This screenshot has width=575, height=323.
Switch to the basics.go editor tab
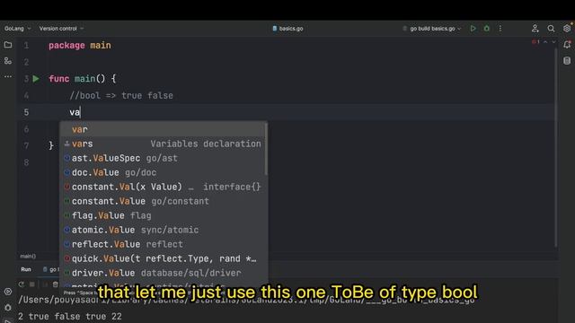tap(287, 29)
